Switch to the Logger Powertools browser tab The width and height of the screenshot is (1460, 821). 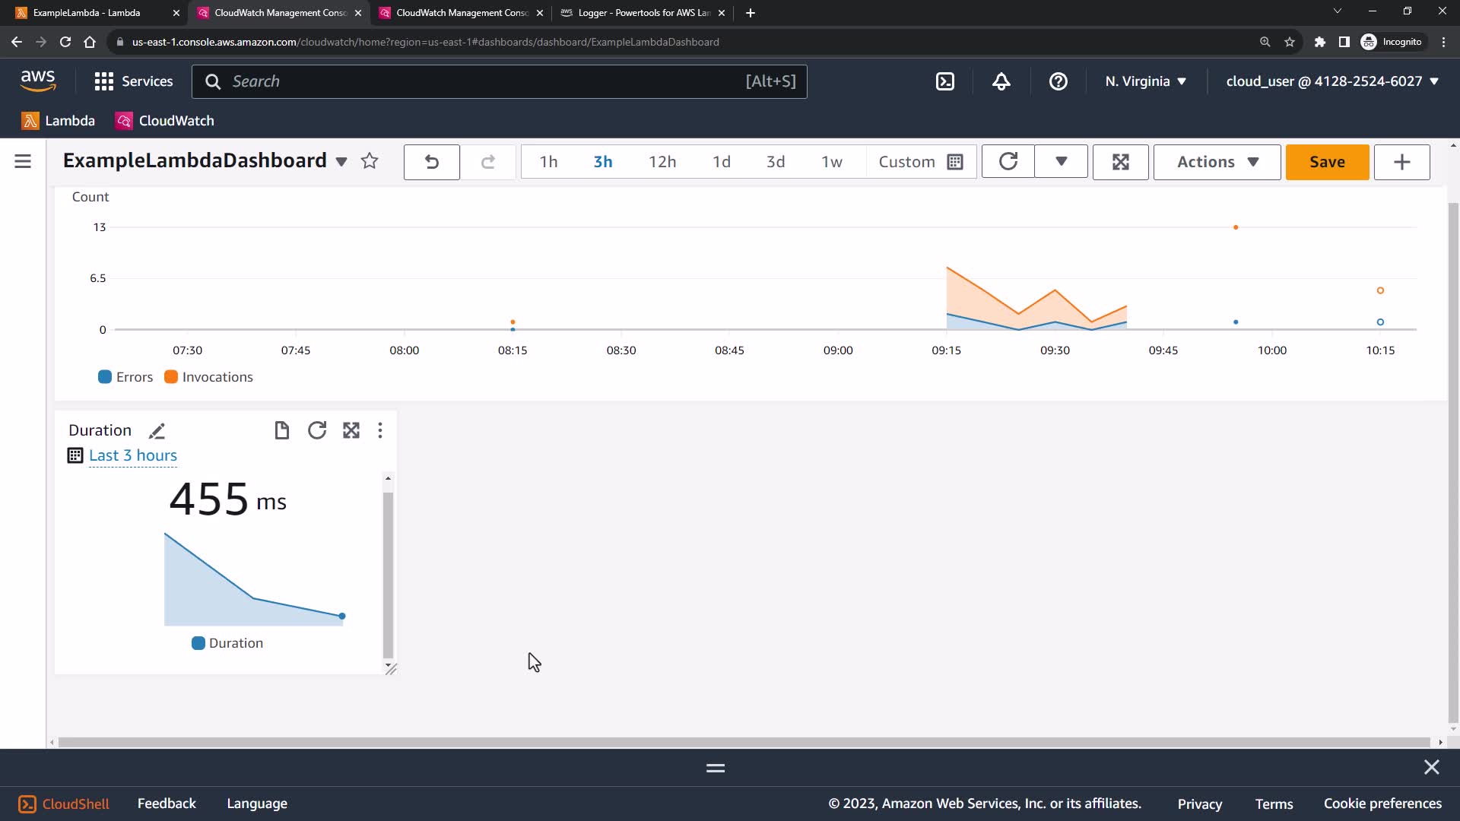(x=643, y=13)
